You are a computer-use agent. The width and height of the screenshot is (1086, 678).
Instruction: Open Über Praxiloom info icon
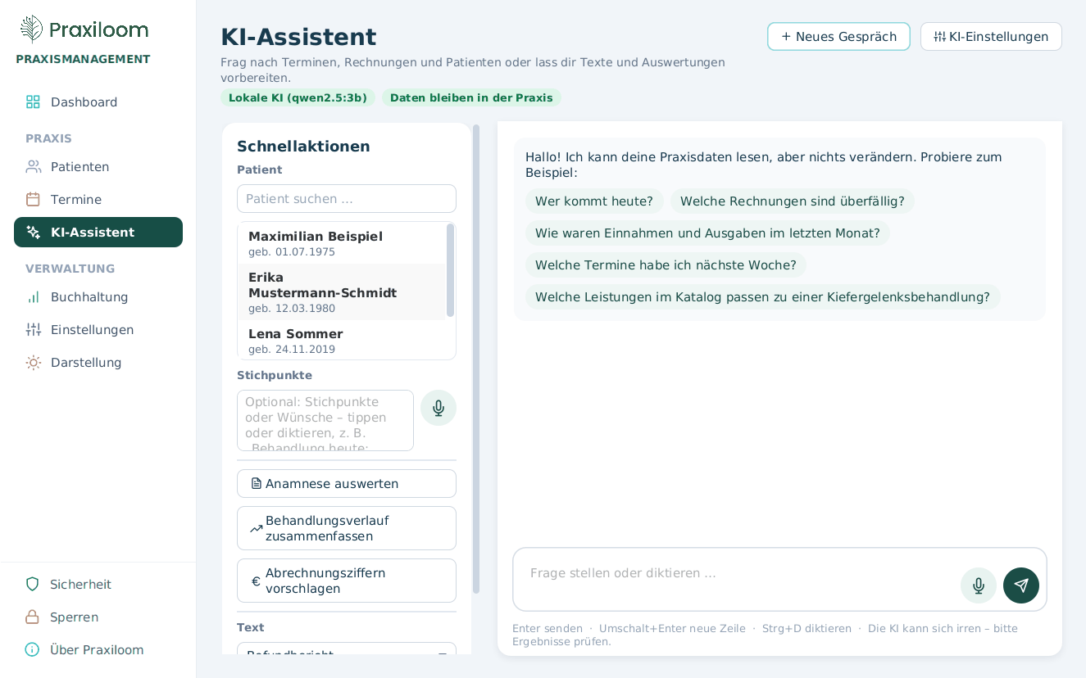pyautogui.click(x=32, y=649)
